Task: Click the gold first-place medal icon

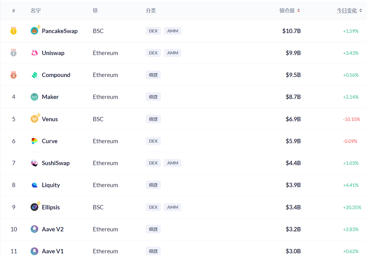Action: (14, 31)
